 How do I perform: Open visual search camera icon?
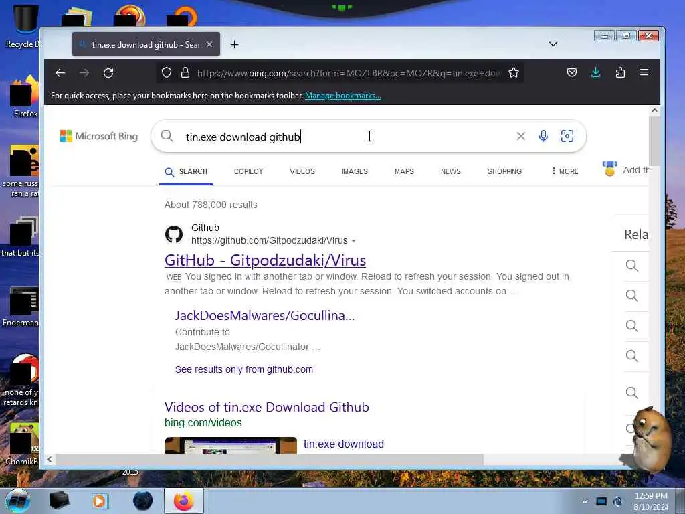point(567,136)
